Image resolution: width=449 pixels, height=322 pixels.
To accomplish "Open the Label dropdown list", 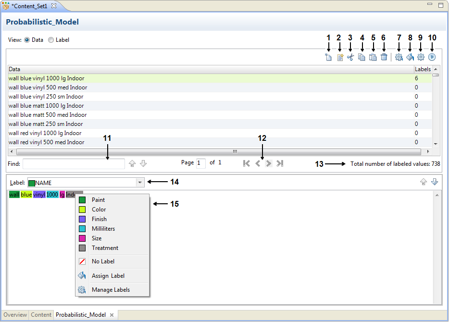I will (139, 182).
